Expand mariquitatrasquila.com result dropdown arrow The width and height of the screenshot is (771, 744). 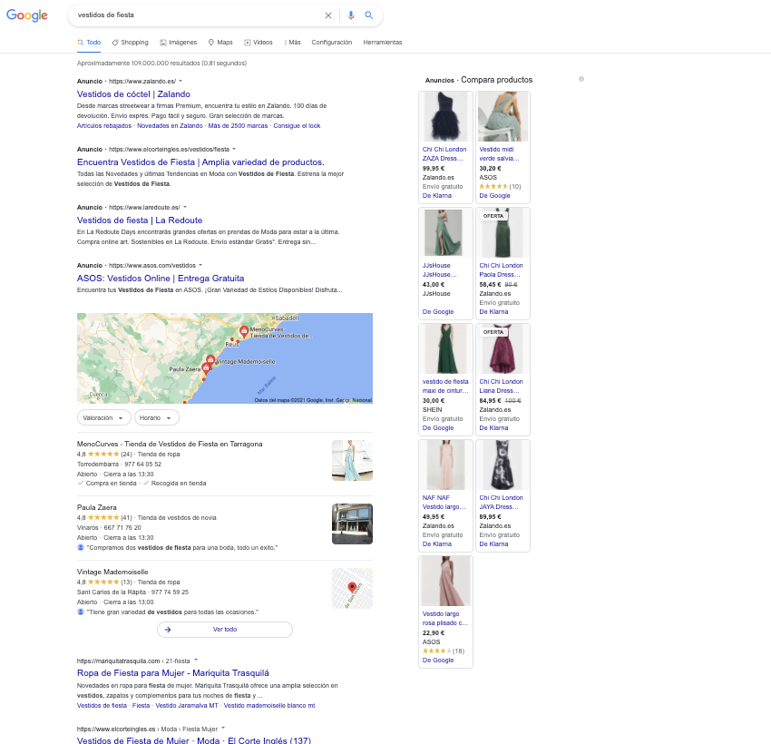(196, 660)
